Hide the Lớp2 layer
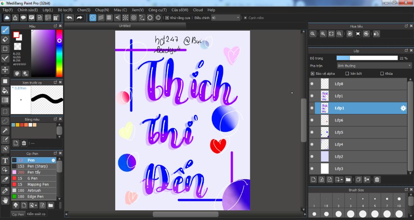The height and width of the screenshot is (220, 414). pyautogui.click(x=312, y=157)
